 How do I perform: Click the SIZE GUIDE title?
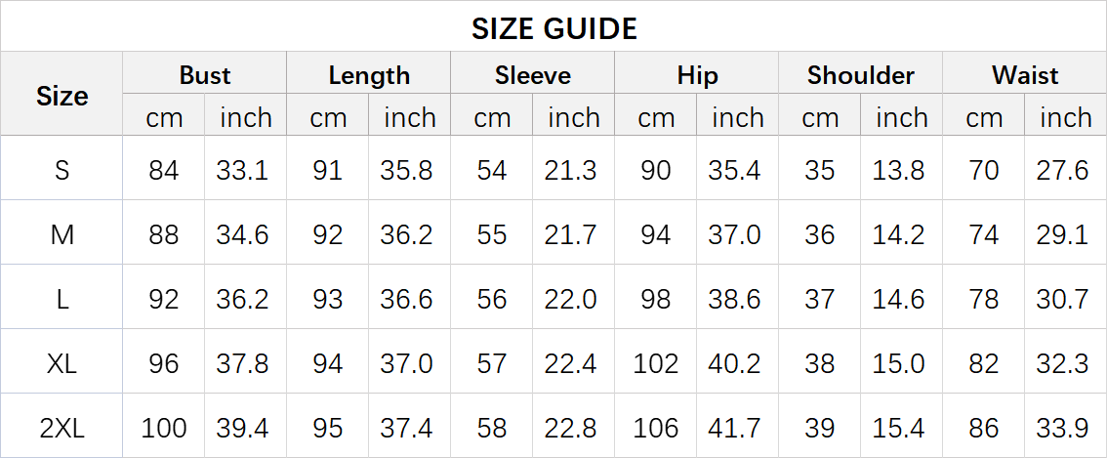(x=553, y=28)
